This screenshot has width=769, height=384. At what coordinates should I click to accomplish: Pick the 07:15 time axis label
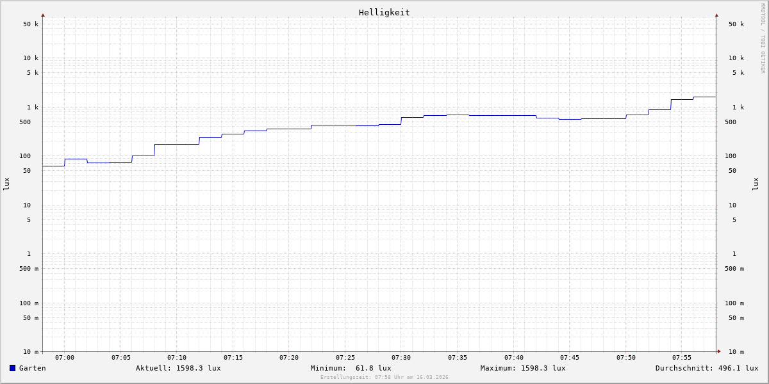233,358
